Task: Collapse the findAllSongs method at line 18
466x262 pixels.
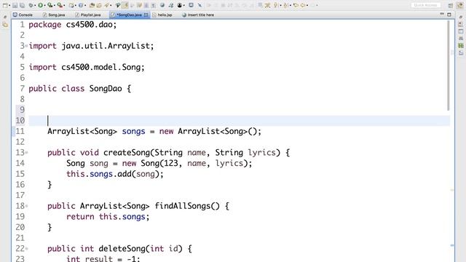Action: pos(26,205)
